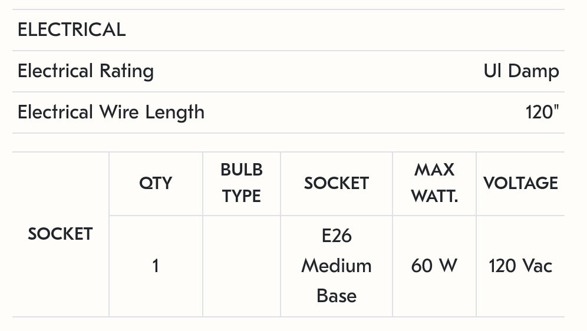The image size is (587, 331).
Task: Click the word TYPE in header
Action: [242, 196]
